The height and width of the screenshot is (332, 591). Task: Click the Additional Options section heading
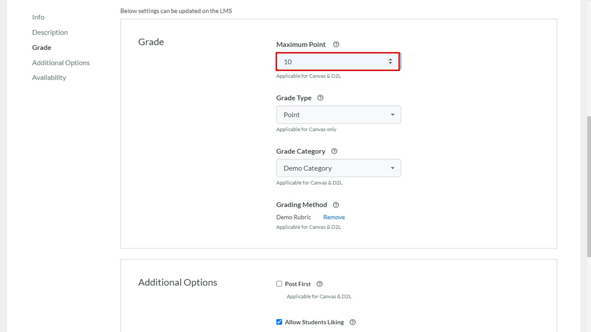click(178, 283)
